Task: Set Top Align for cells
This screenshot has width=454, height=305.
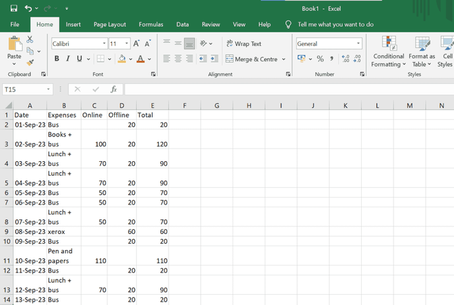Action: pos(166,43)
